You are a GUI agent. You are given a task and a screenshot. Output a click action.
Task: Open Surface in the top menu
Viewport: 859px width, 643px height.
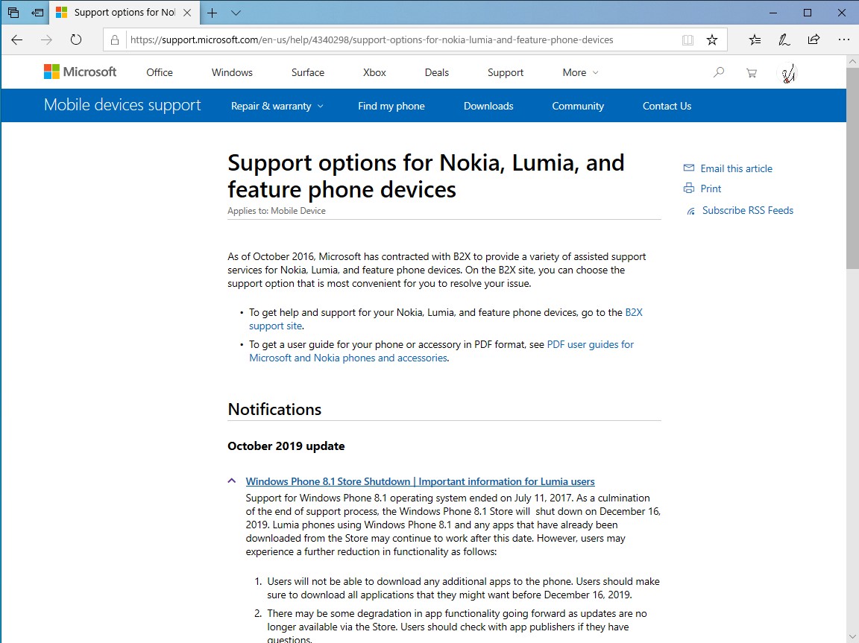click(308, 72)
